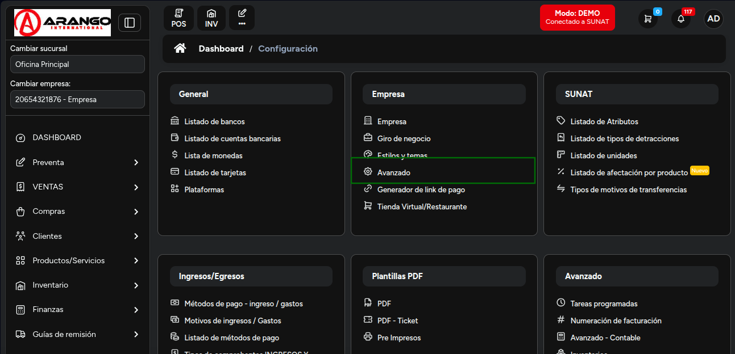Click the Pre Impresos printer icon

(x=368, y=337)
